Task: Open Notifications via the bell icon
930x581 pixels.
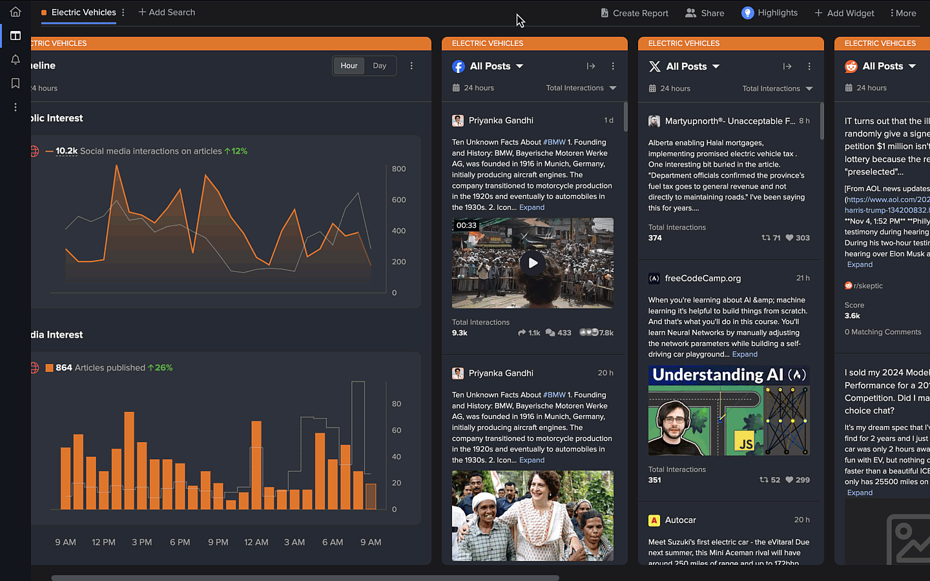Action: (x=15, y=59)
